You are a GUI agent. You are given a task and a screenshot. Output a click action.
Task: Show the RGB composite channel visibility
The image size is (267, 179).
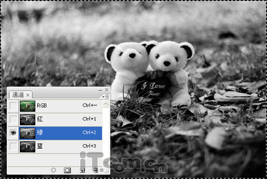coord(13,106)
